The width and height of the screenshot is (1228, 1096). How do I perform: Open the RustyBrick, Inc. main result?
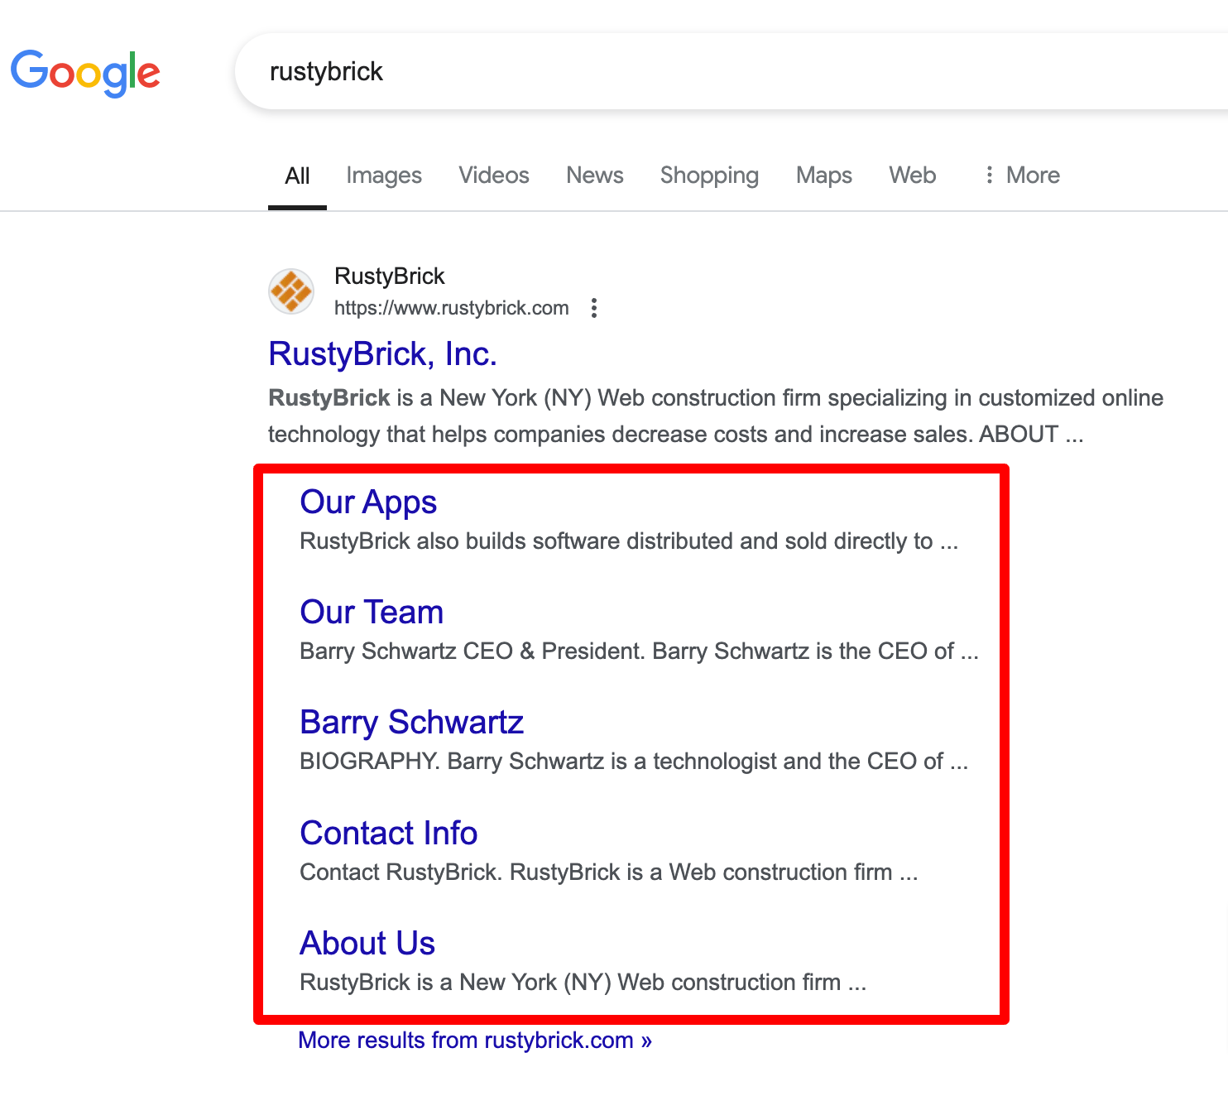point(382,353)
